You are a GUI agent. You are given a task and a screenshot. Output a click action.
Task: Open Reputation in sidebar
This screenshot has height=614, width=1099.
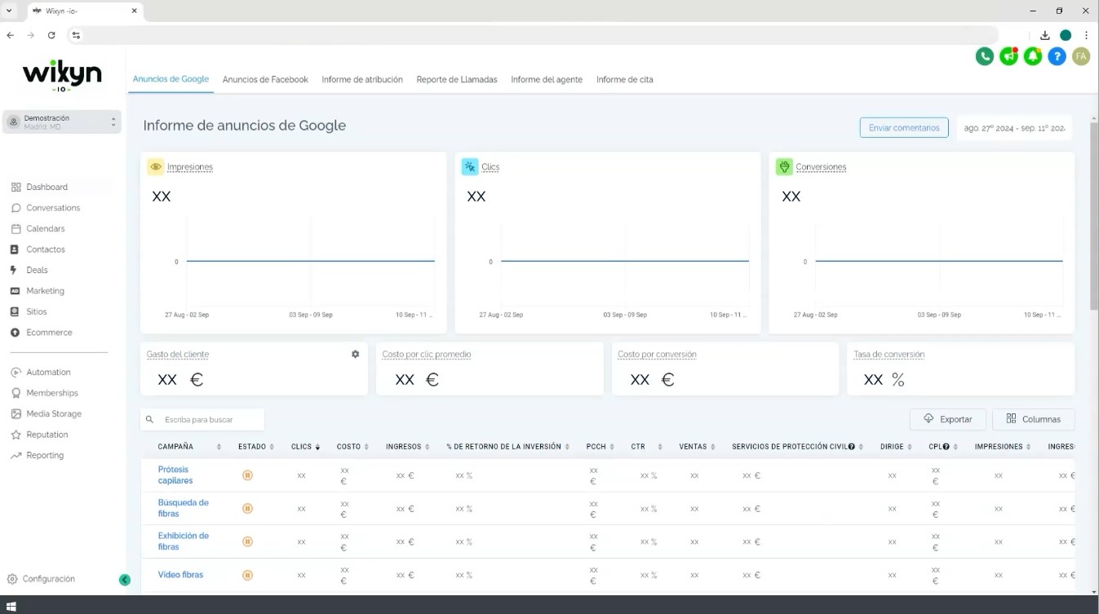tap(47, 435)
